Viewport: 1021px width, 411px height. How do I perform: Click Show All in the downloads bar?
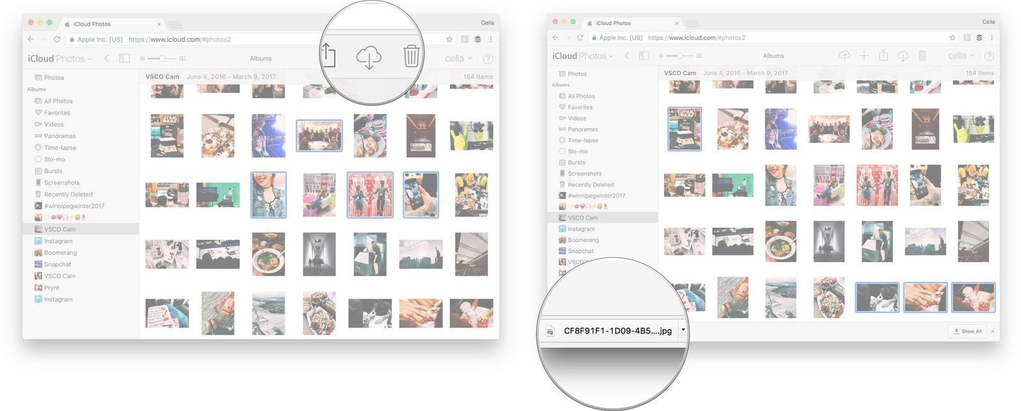967,331
